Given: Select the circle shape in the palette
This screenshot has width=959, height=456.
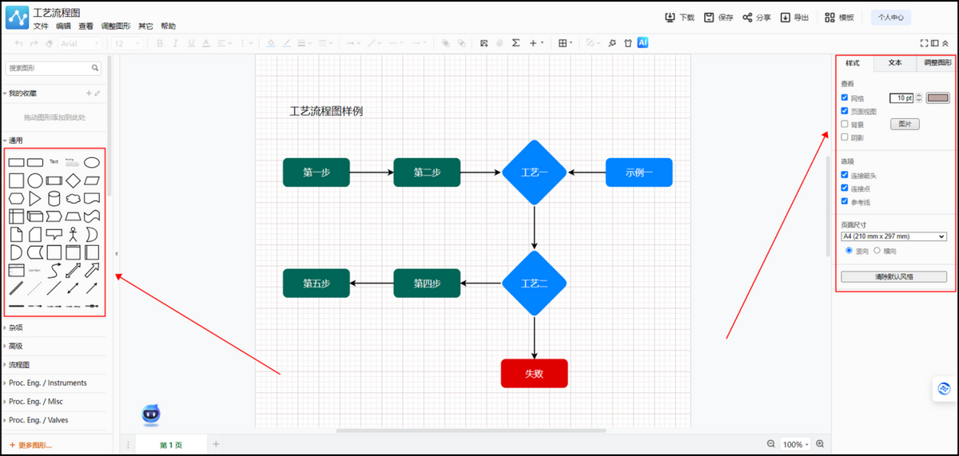Looking at the screenshot, I should click(x=35, y=180).
